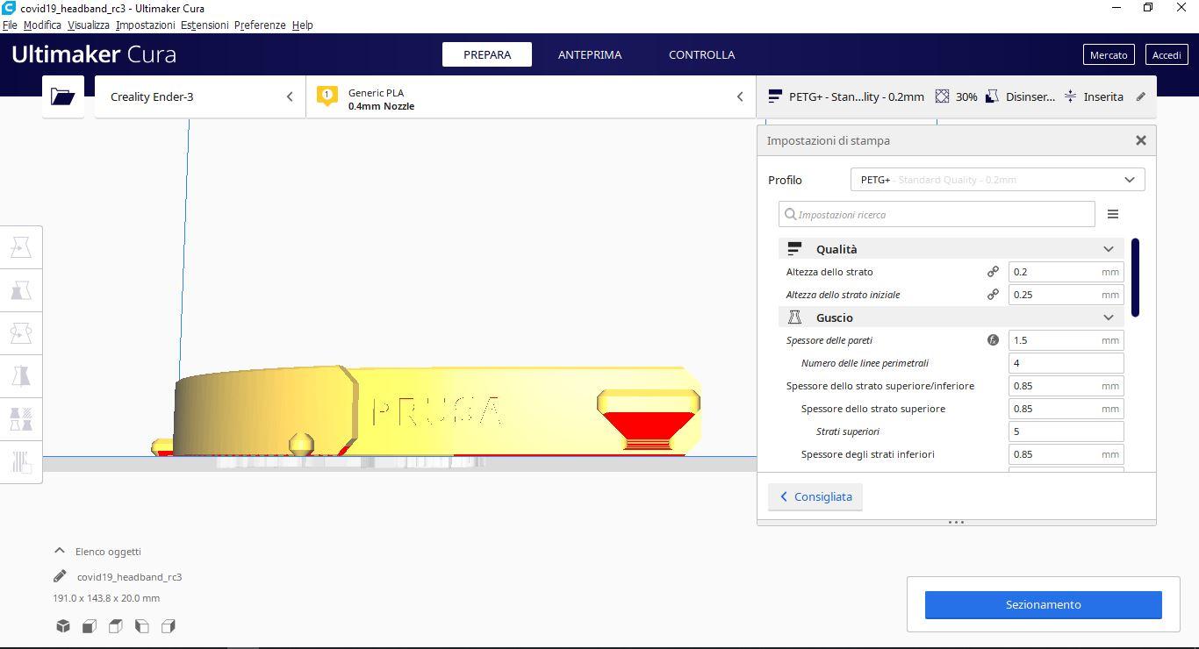Click the Mercato button
This screenshot has height=649, width=1199.
(1109, 54)
